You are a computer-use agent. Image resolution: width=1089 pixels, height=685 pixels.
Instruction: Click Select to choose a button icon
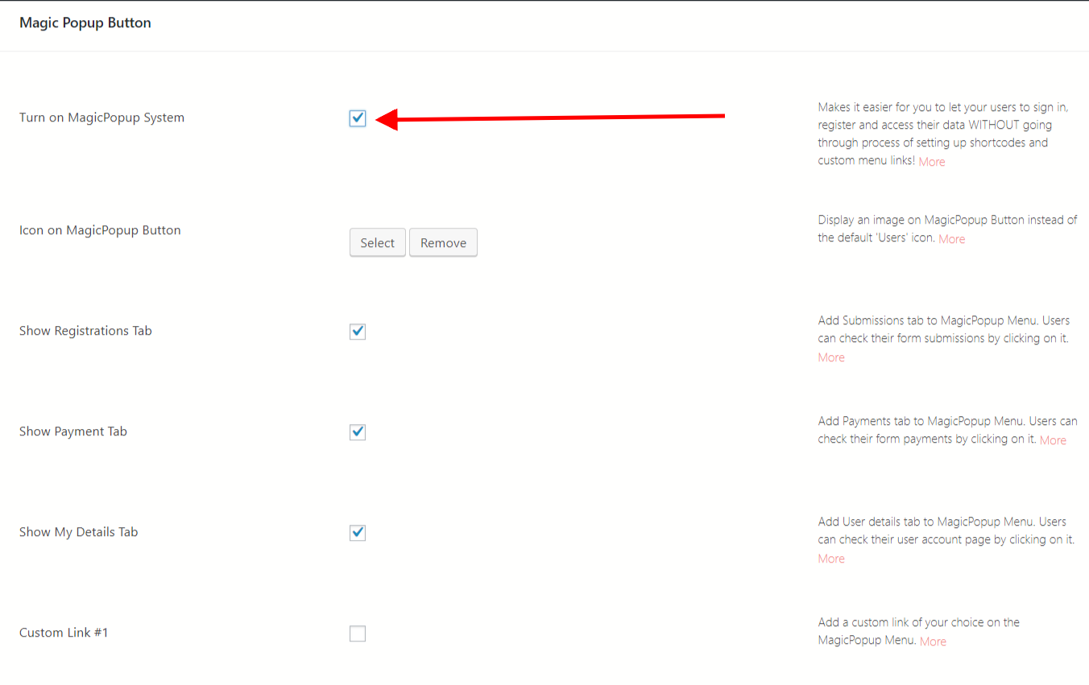click(377, 242)
